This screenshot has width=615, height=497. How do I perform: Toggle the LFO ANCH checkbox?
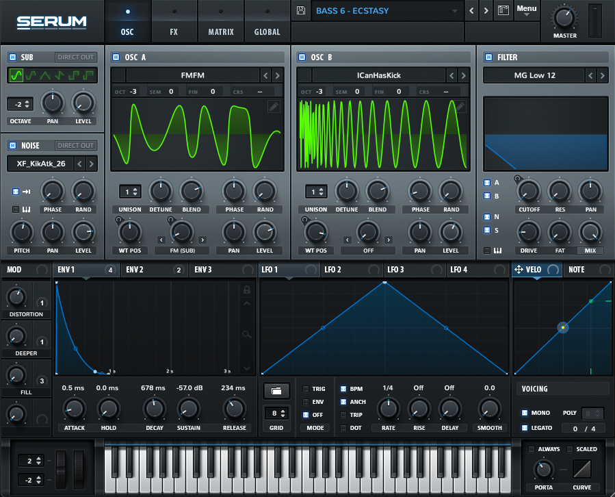(x=343, y=402)
